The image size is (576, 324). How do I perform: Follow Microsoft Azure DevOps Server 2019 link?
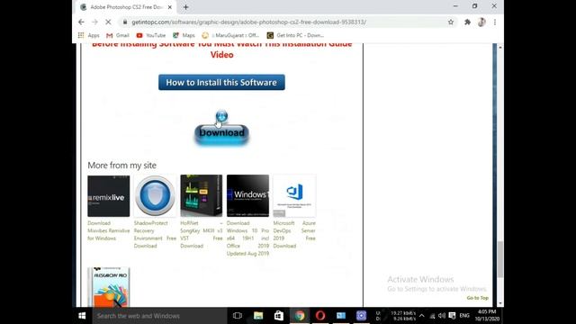click(294, 234)
